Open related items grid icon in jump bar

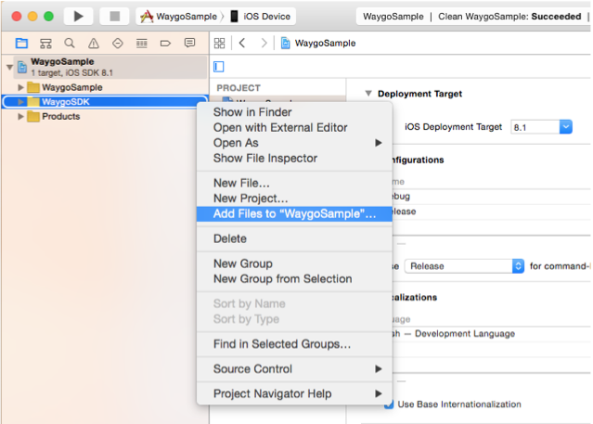[219, 43]
